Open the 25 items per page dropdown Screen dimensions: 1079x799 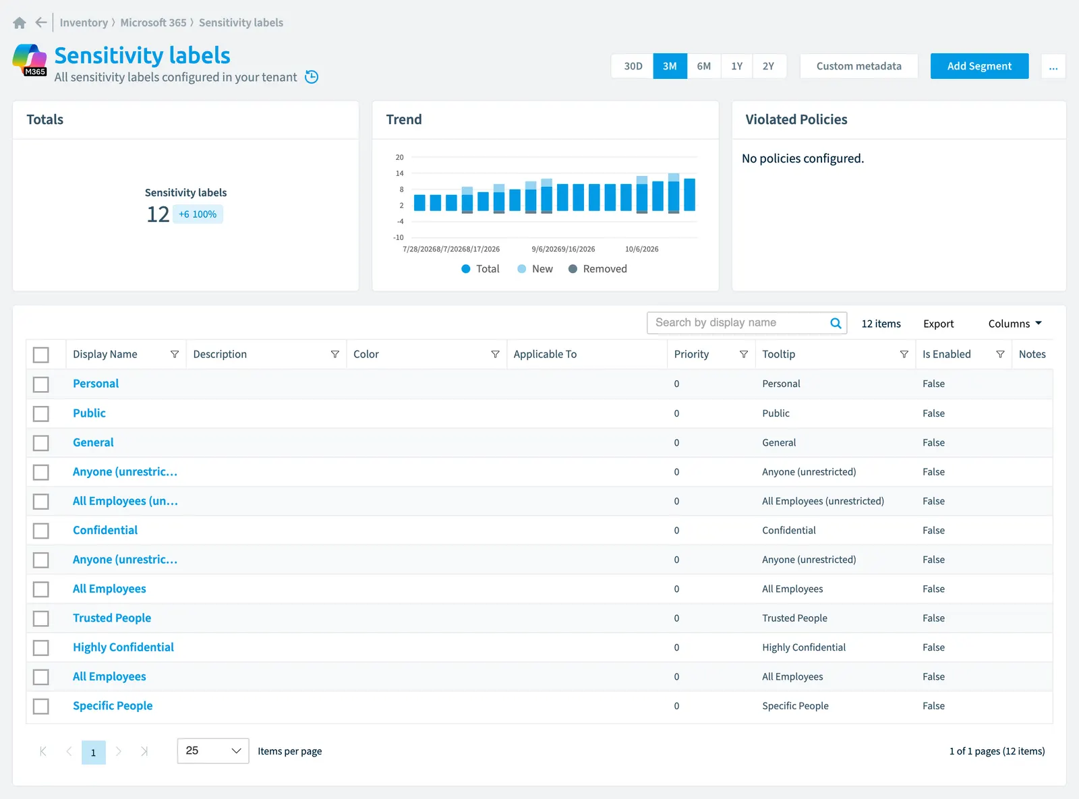tap(213, 751)
